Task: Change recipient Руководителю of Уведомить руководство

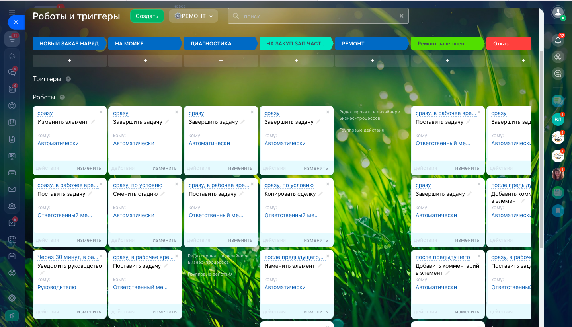Action: click(x=57, y=287)
